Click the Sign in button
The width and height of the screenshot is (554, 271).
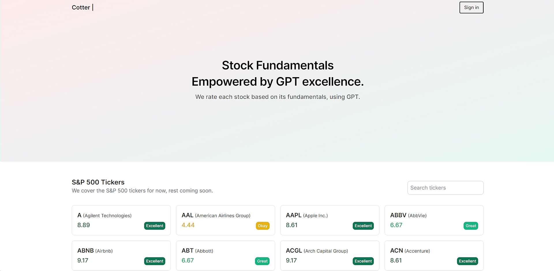pos(471,7)
